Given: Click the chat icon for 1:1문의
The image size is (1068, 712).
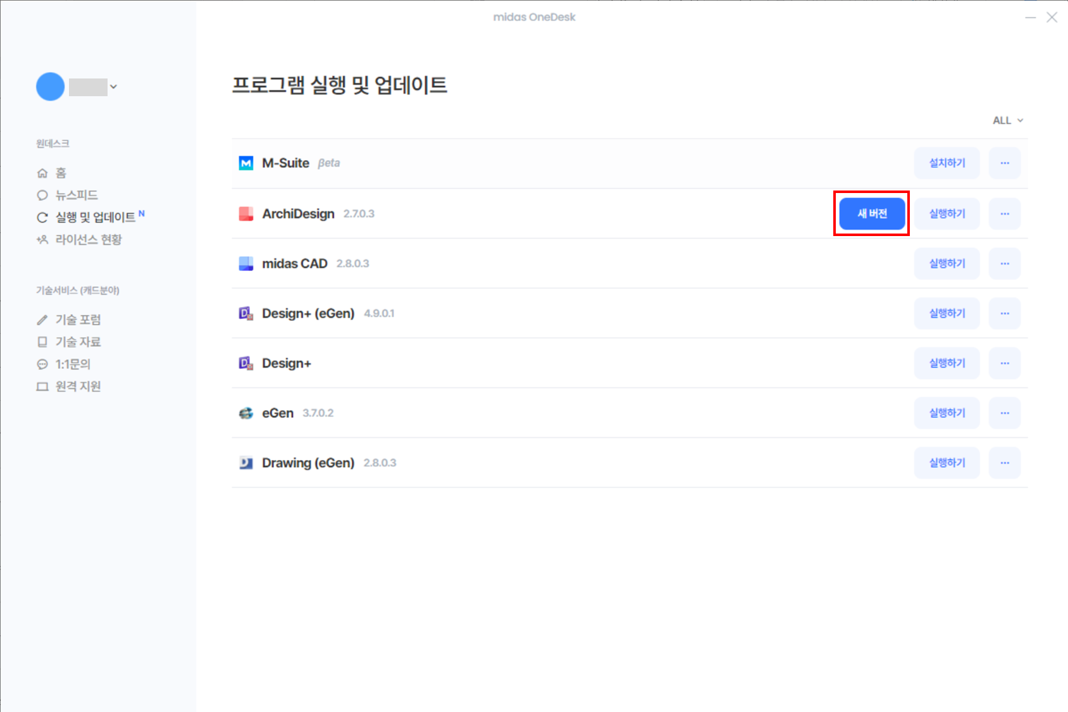Looking at the screenshot, I should point(42,365).
